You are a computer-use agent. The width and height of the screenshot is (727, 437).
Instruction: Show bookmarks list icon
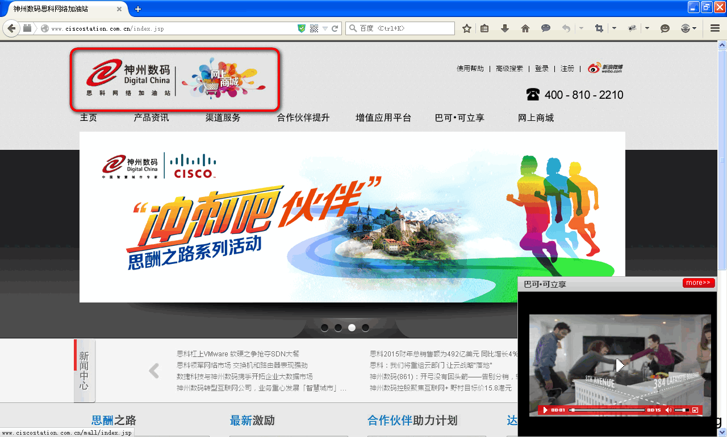484,28
